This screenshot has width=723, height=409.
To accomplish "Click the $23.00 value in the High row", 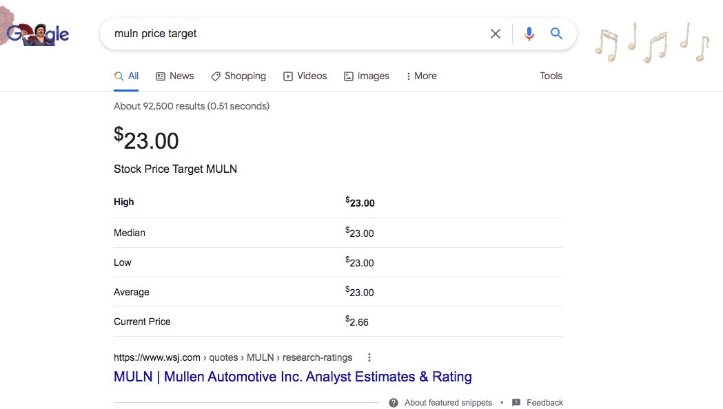I will tap(360, 202).
